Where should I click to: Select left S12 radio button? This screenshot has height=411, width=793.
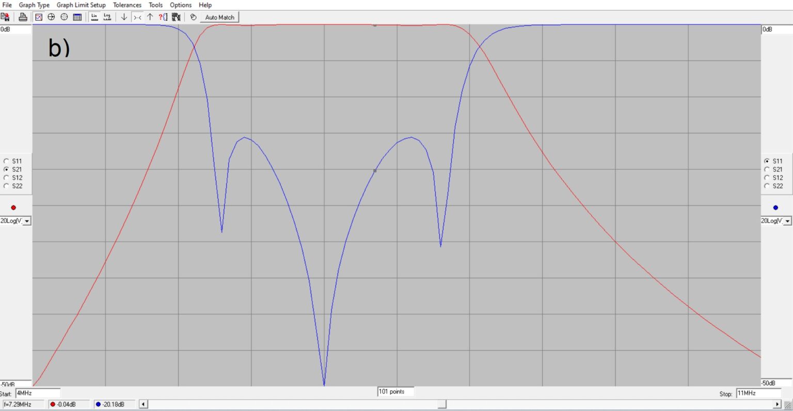tap(6, 178)
